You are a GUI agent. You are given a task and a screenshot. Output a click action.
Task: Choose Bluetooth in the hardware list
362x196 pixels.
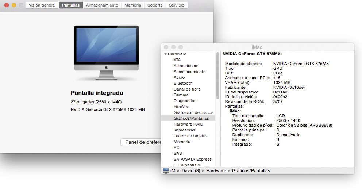pyautogui.click(x=183, y=83)
